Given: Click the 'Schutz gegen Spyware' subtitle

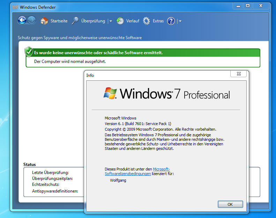Looking at the screenshot, I should point(80,38).
